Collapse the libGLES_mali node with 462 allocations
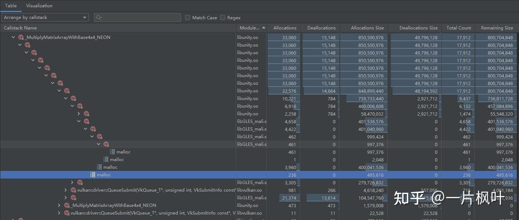The width and height of the screenshot is (519, 220). tap(92, 136)
